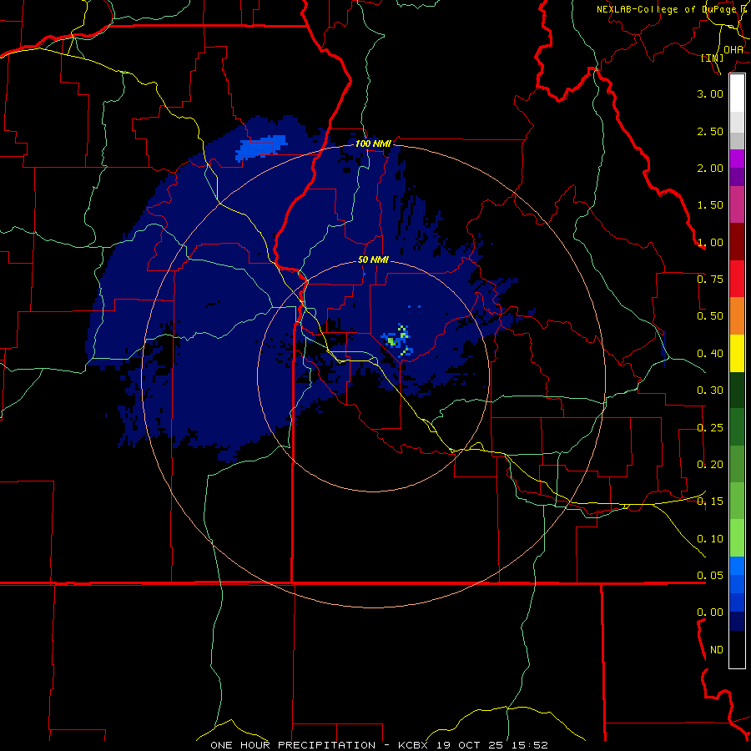Click the light sky-blue legend swatch
Screen dimensions: 751x751
click(x=737, y=566)
